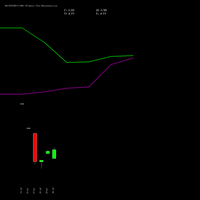
Task: Click the close value 'C: 5.50'
Action: click(x=69, y=10)
